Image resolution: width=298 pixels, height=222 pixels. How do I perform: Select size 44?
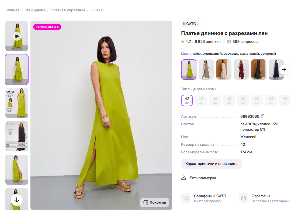click(201, 100)
